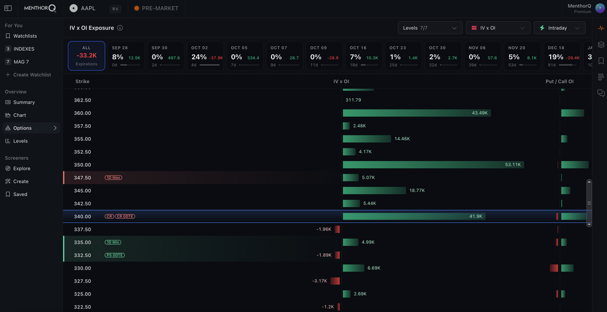This screenshot has width=607, height=312.
Task: Click Create Watchlist
Action: click(x=31, y=75)
